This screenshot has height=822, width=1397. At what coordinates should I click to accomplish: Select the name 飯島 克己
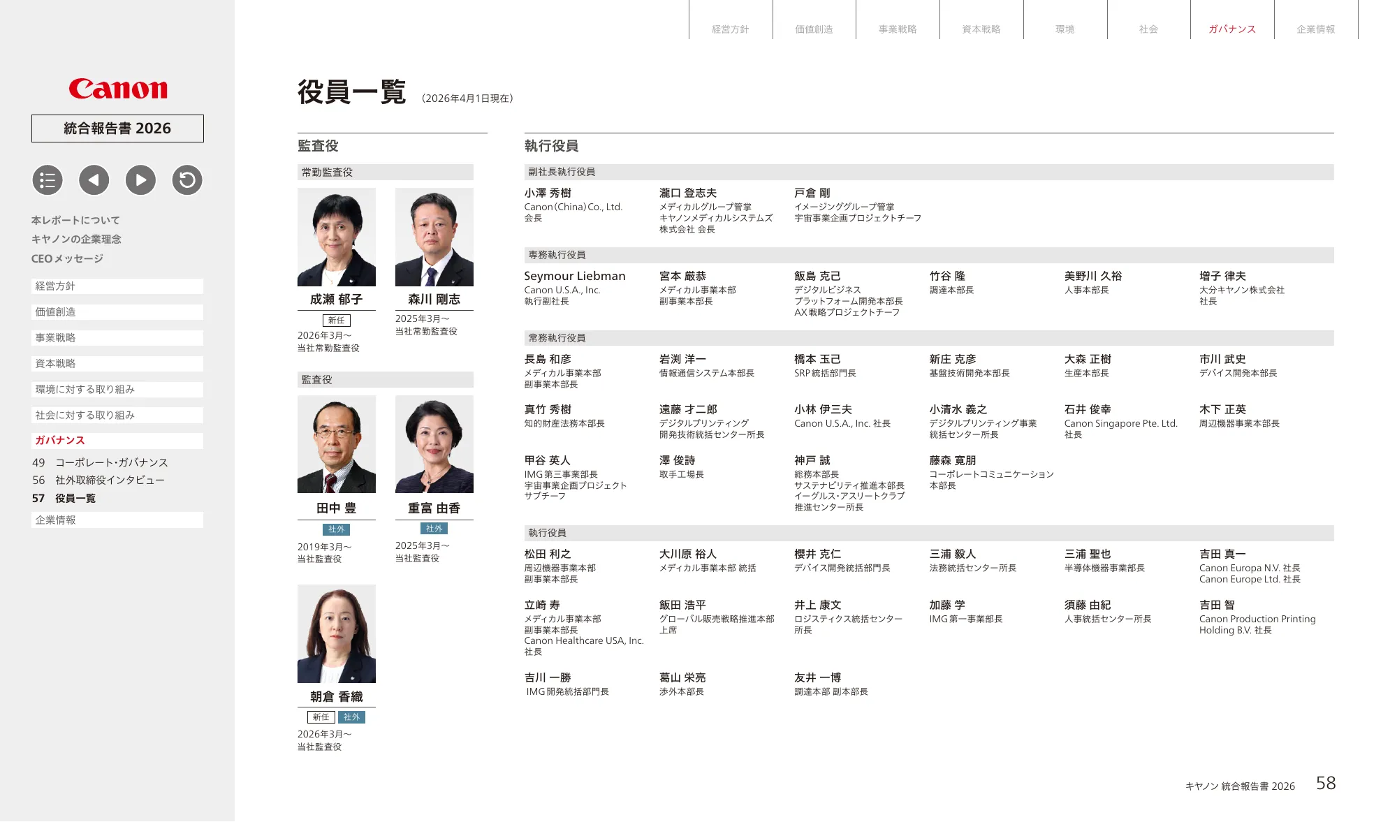[x=818, y=276]
